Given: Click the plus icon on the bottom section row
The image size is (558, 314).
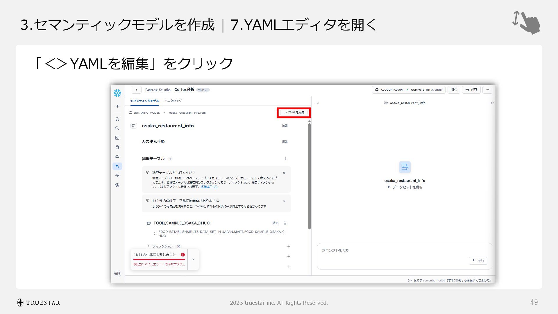Looking at the screenshot, I should click(289, 267).
